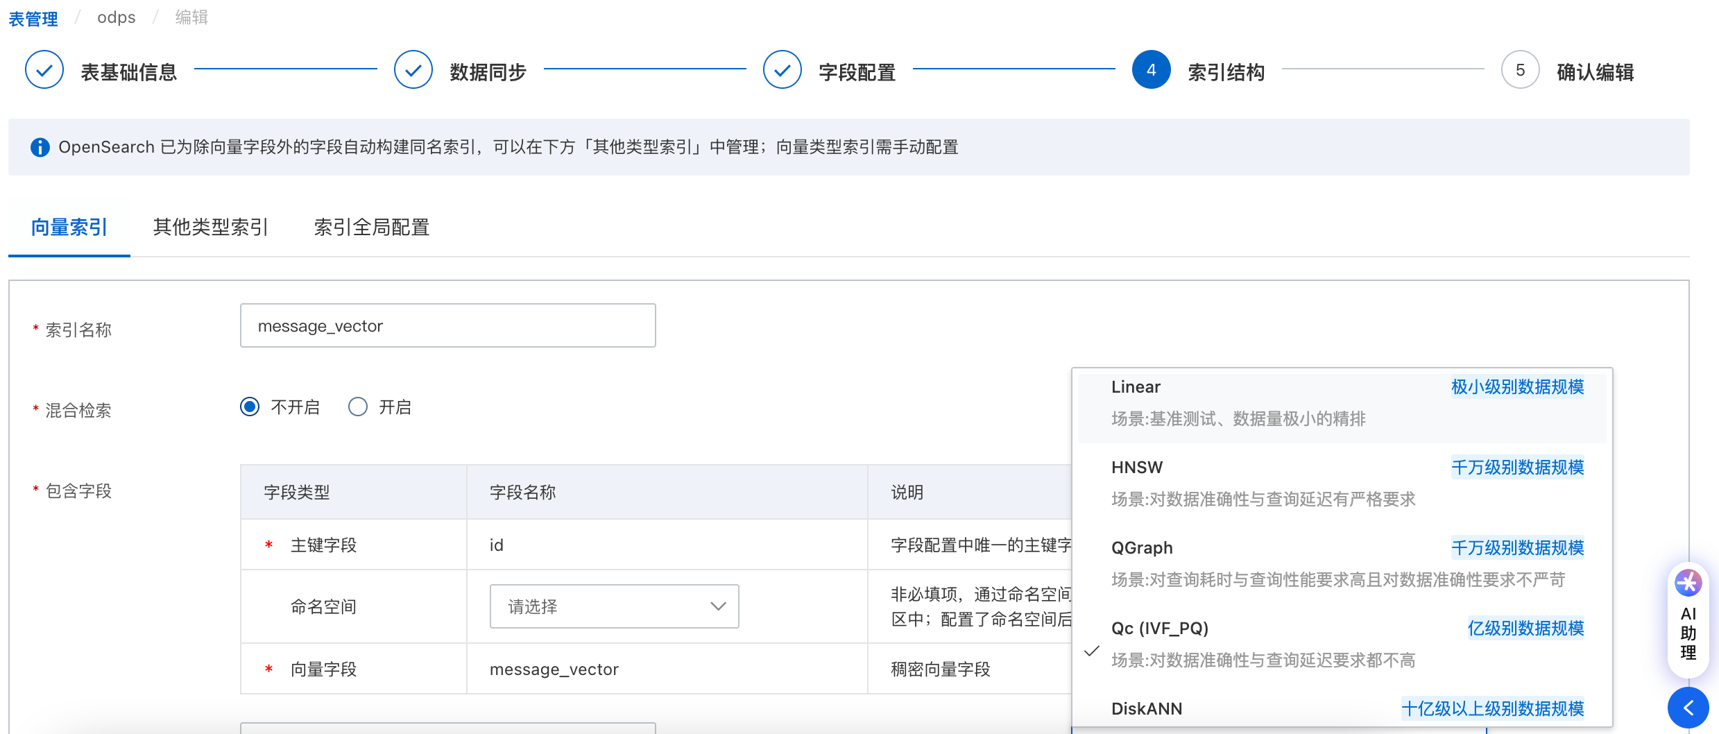
Task: Click the blue collapse arrow button
Action: 1688,708
